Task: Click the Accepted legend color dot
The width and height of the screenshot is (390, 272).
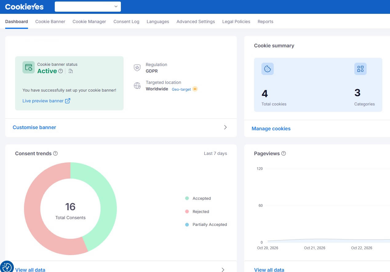Action: pyautogui.click(x=187, y=199)
